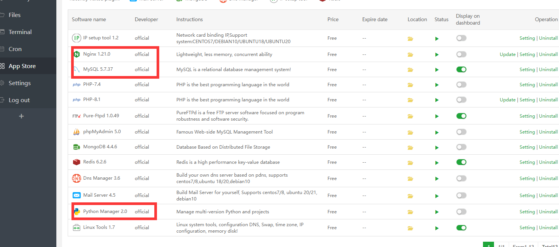Open the Redis location folder
Screen dimensions: 559x247
coord(410,162)
